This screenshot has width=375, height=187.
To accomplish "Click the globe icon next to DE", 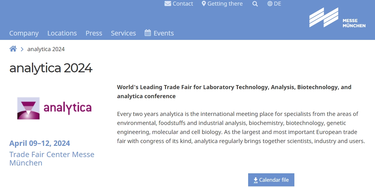I will coord(269,4).
